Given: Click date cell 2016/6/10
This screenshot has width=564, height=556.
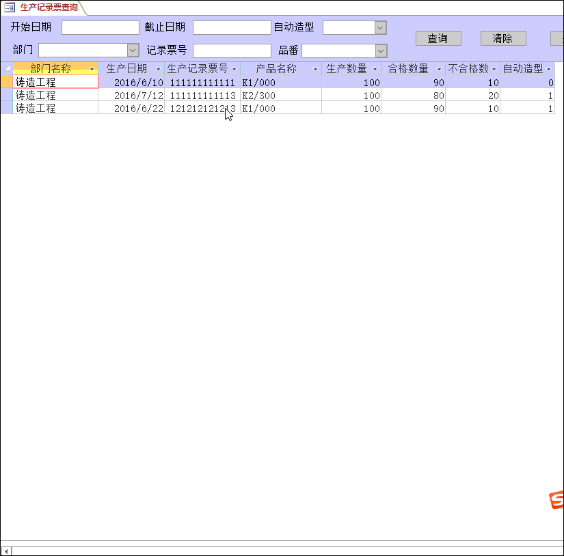Looking at the screenshot, I should click(131, 82).
